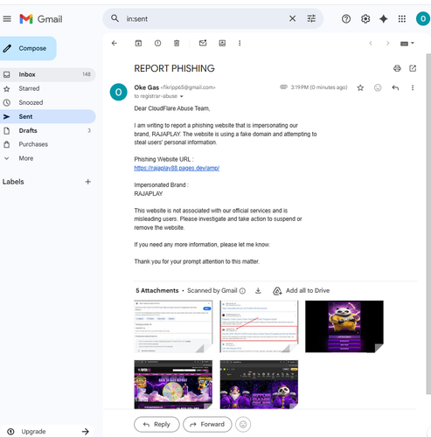The image size is (431, 437).
Task: Click the Forward button
Action: point(207,425)
